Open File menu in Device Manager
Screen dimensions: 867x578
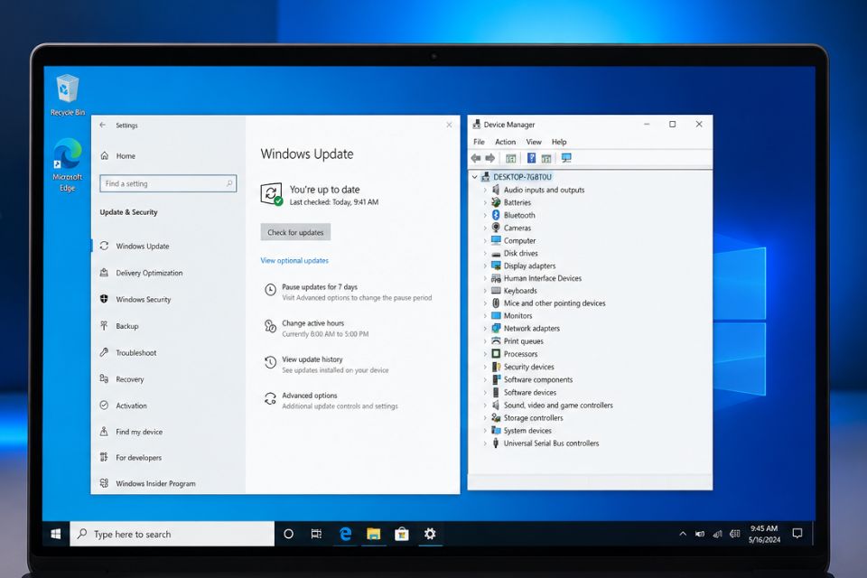tap(479, 142)
